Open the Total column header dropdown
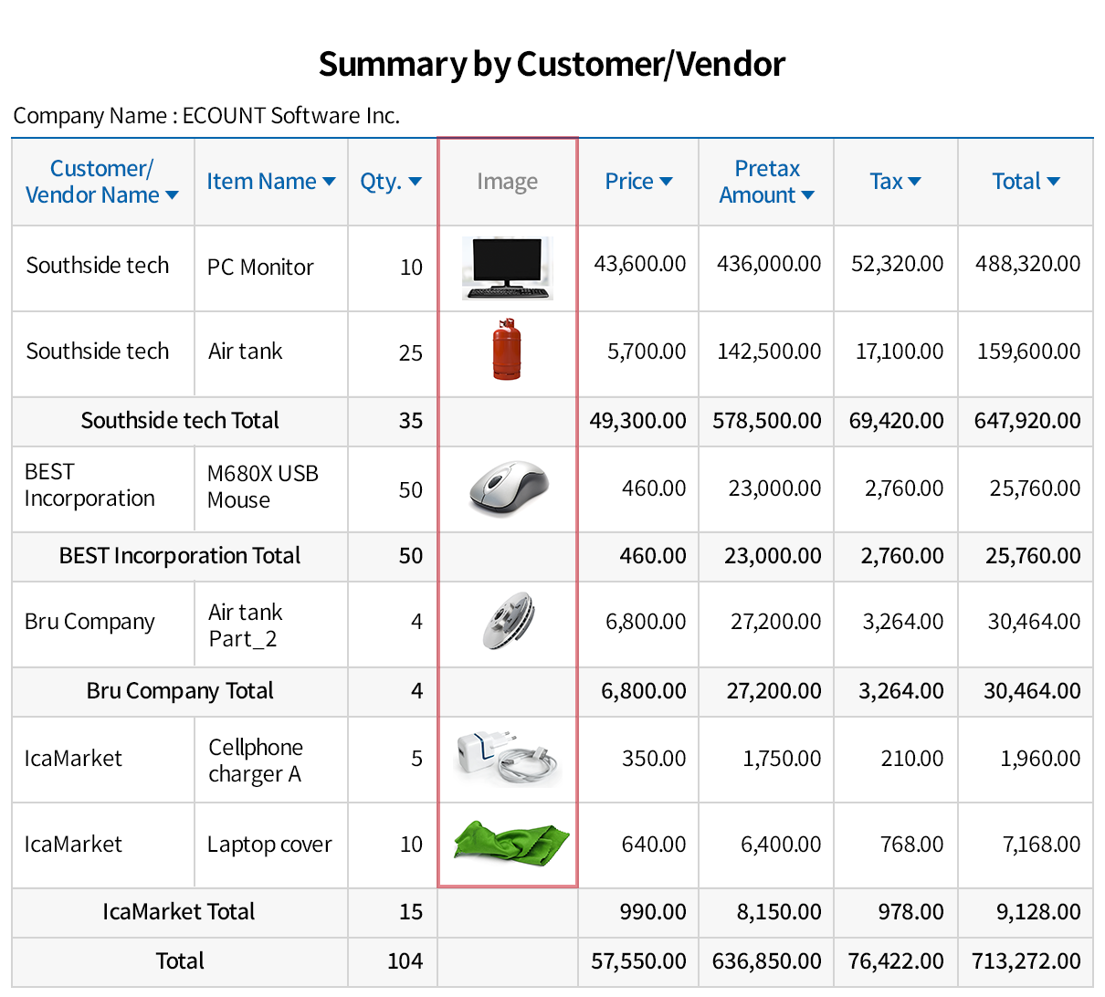The width and height of the screenshot is (1105, 997). point(1053,182)
